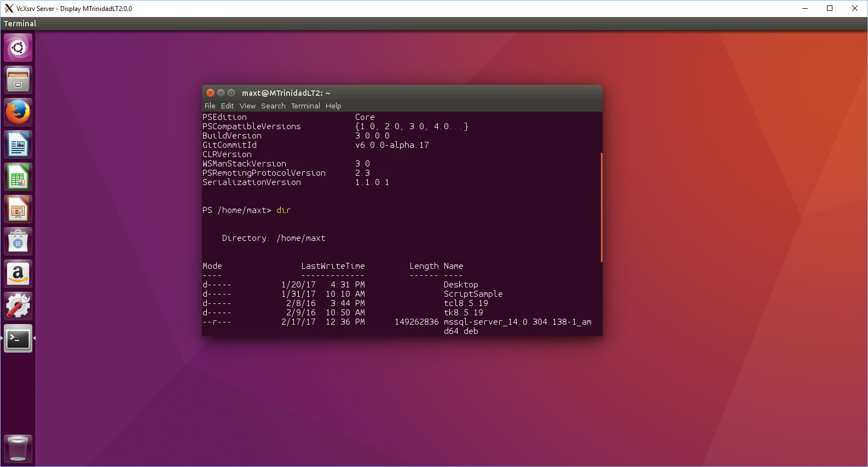Viewport: 868px width, 467px height.
Task: Open the Edit menu in terminal
Action: [x=228, y=106]
